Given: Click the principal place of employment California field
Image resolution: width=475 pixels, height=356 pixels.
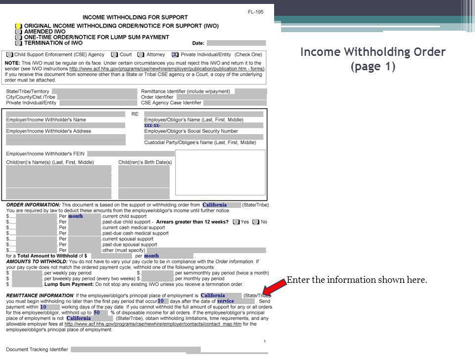Looking at the screenshot, I should tap(221, 296).
